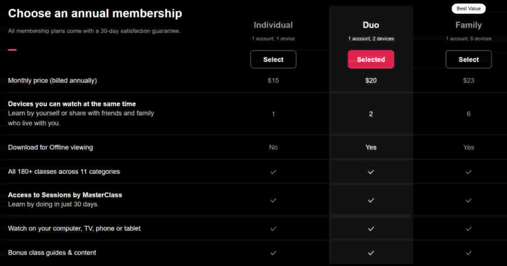Click Family checkmark for 180+ classes row

tap(468, 172)
